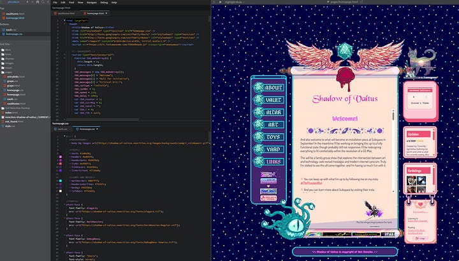Open the Highlight Mode dropdown

click(x=234, y=2)
